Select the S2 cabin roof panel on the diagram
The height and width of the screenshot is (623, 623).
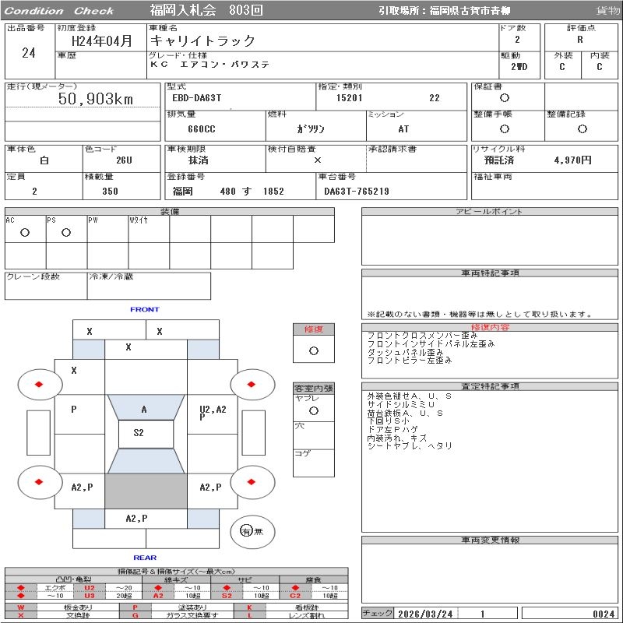point(139,433)
